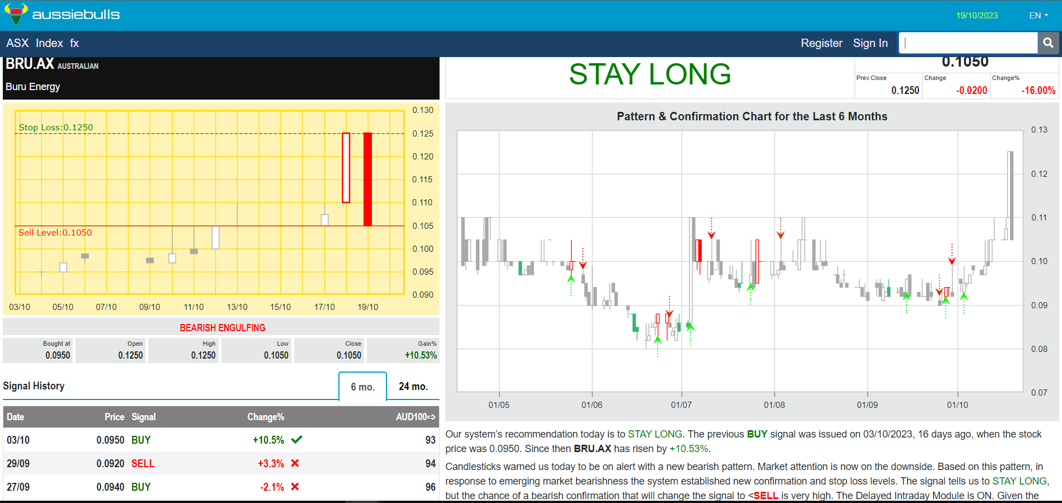Screen dimensions: 1062x503
Task: Click the 0.0940 price cell
Action: tap(110, 487)
